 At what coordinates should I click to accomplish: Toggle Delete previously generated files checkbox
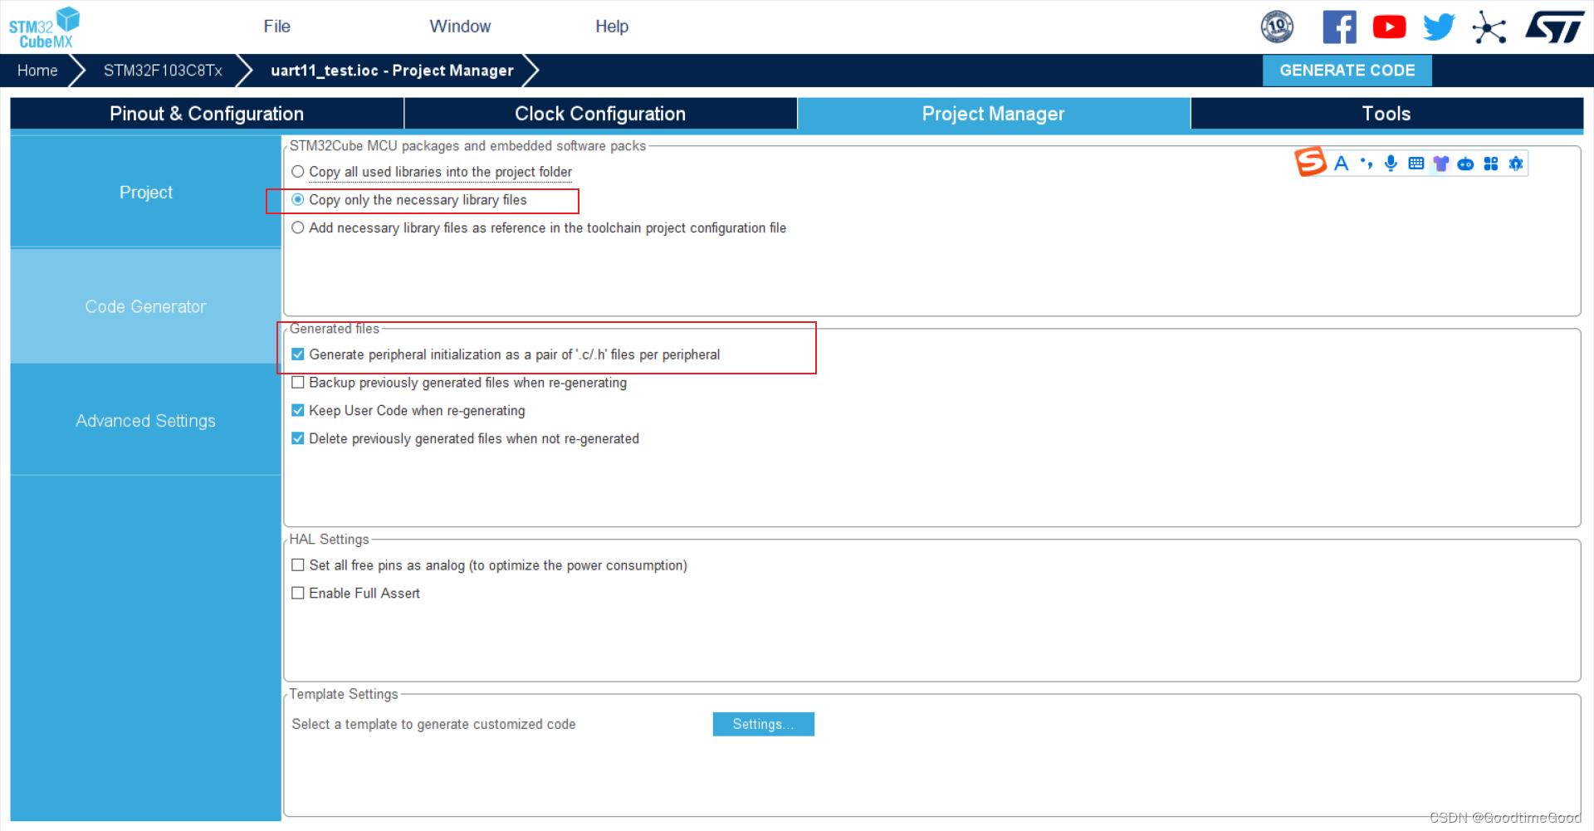[x=298, y=439]
